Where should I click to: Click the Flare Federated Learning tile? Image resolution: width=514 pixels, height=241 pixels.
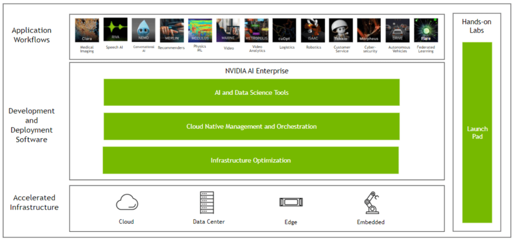pos(425,30)
